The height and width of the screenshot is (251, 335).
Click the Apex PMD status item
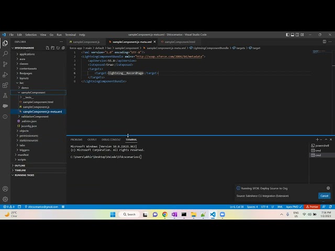click(294, 207)
